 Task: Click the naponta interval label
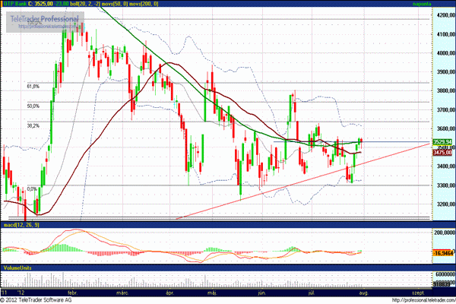422,4
